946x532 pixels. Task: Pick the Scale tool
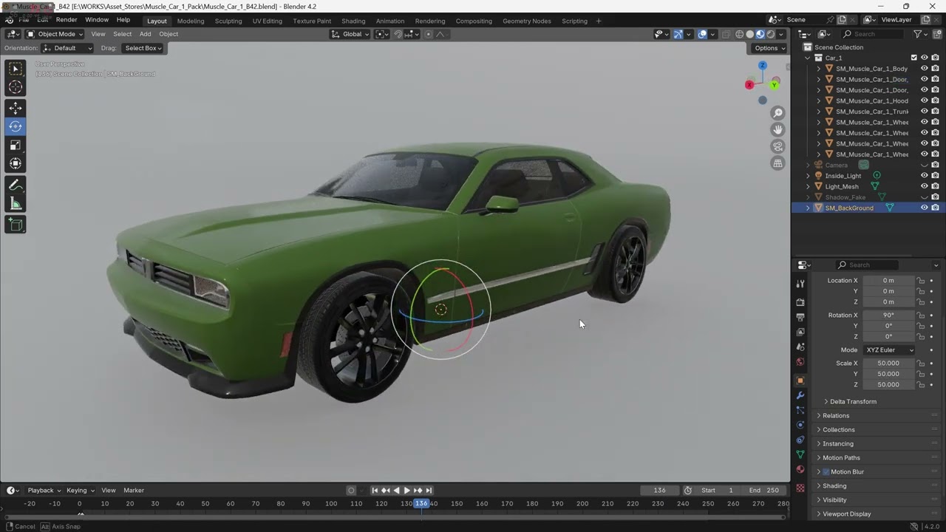16,145
